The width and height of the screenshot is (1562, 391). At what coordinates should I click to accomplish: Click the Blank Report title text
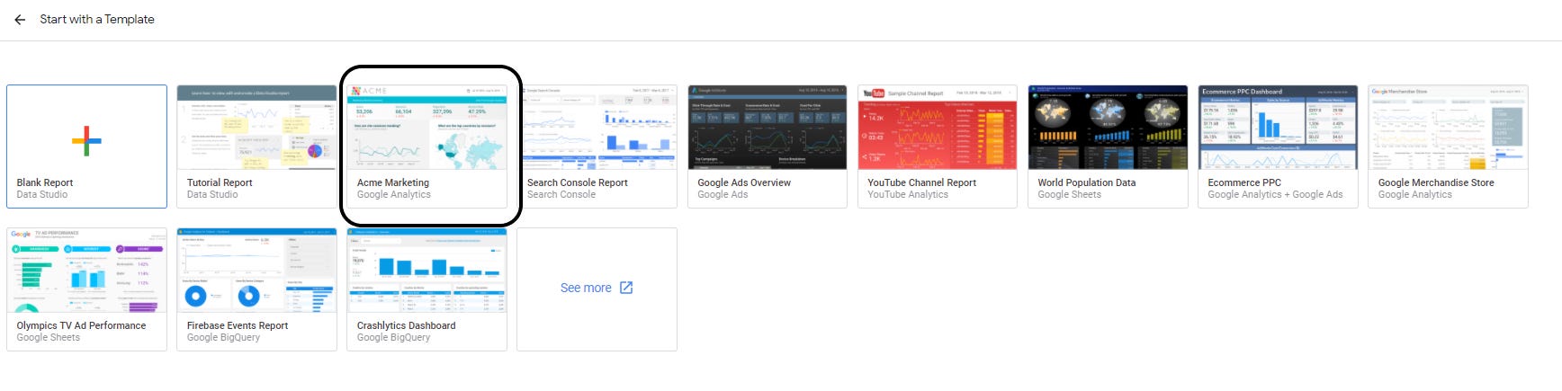click(x=45, y=182)
